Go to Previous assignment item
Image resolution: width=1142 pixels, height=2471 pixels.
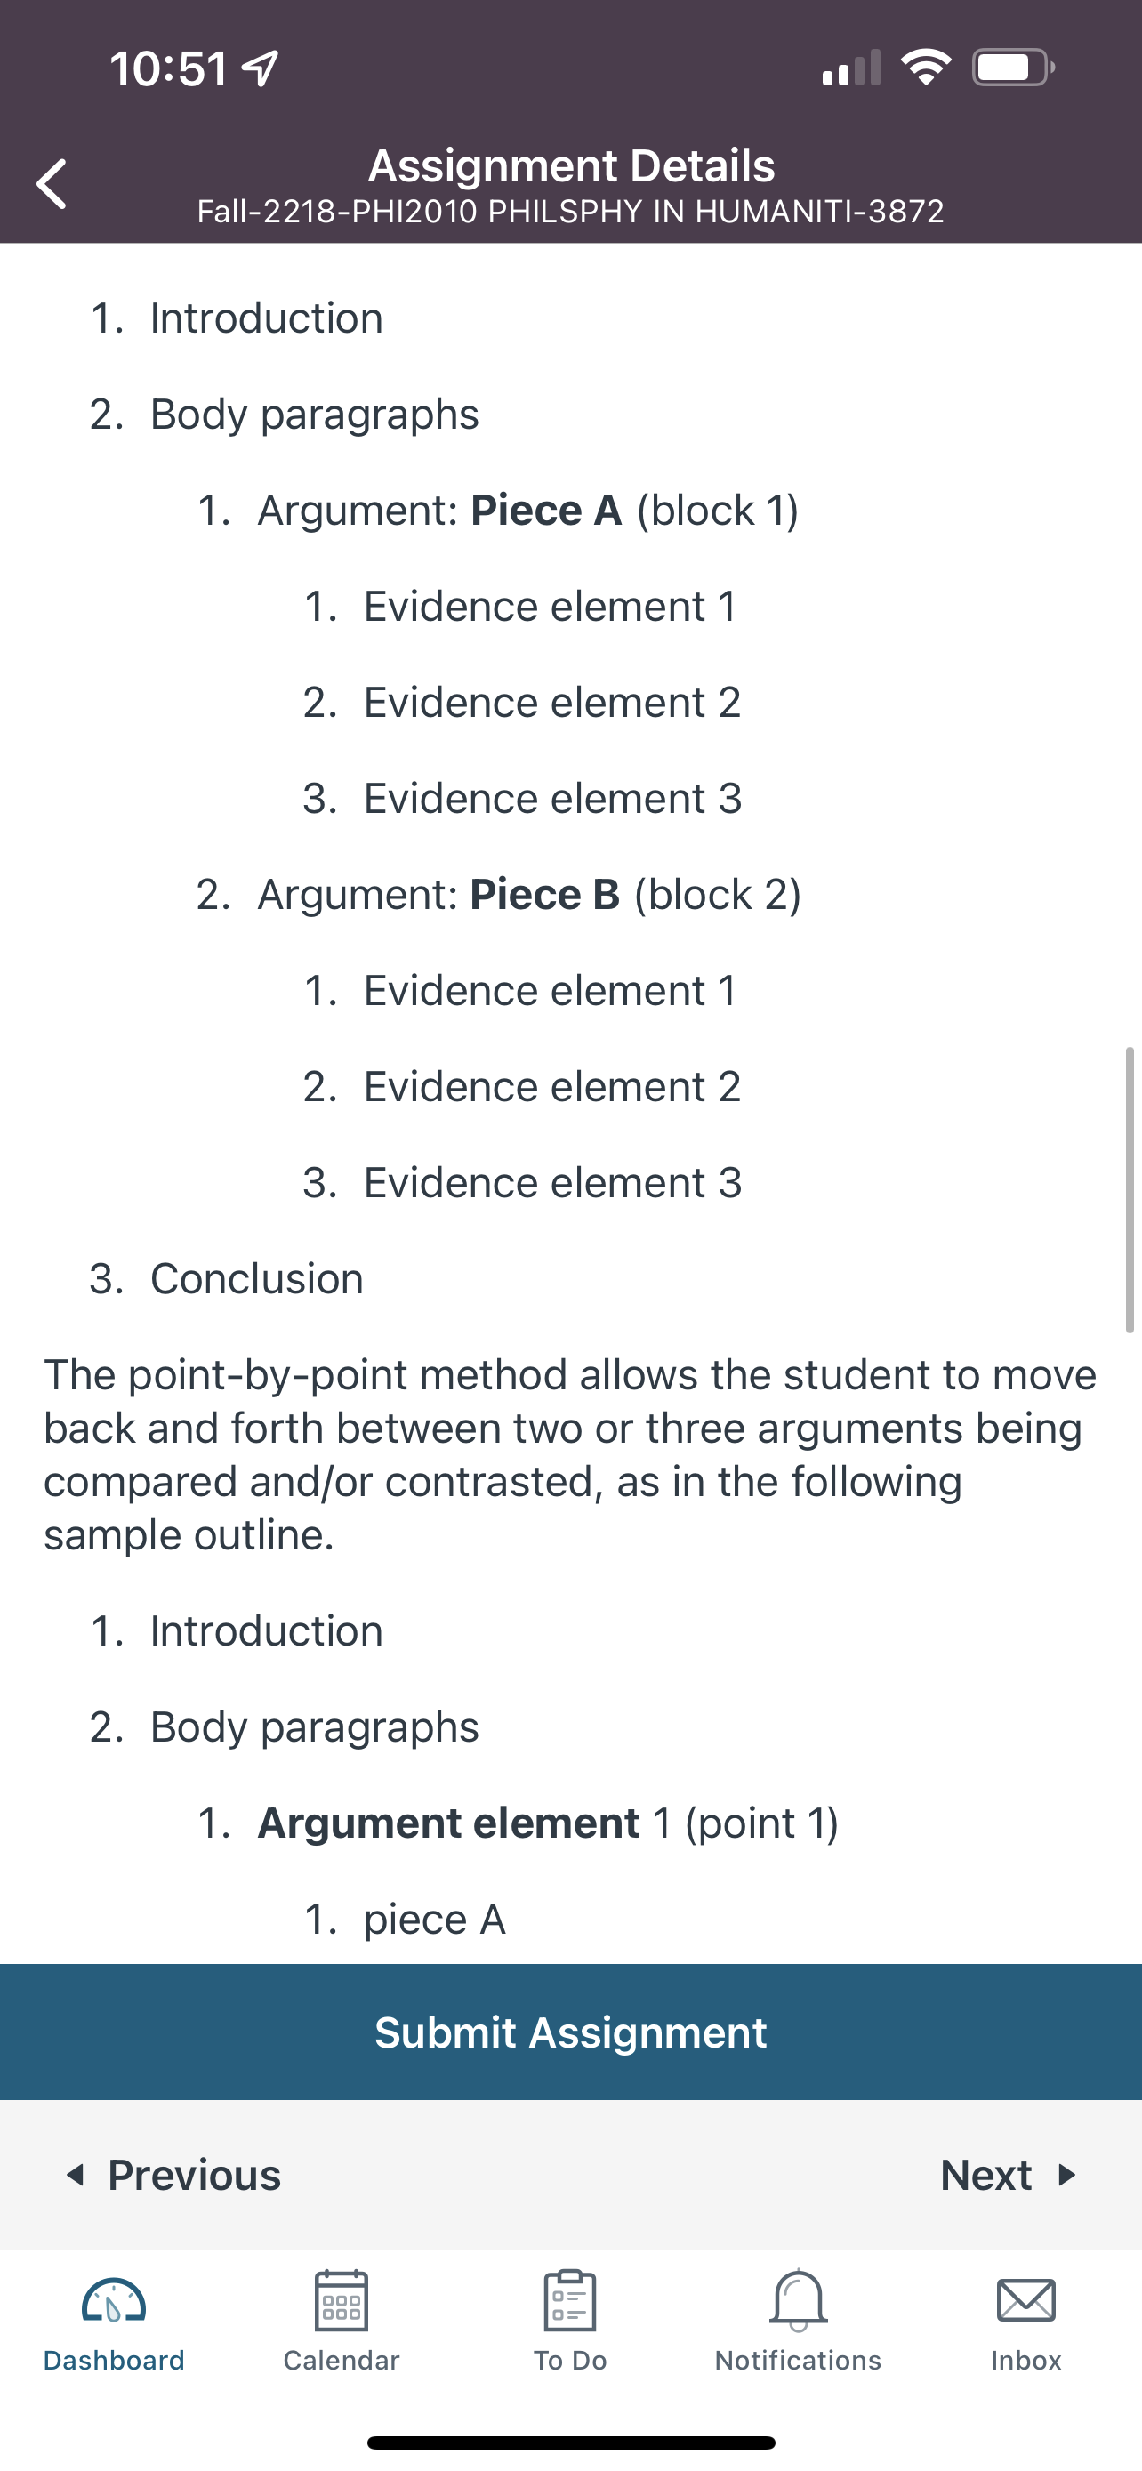pyautogui.click(x=173, y=2175)
